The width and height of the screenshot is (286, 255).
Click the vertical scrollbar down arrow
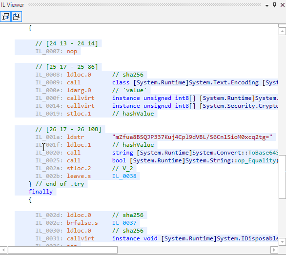(282, 242)
